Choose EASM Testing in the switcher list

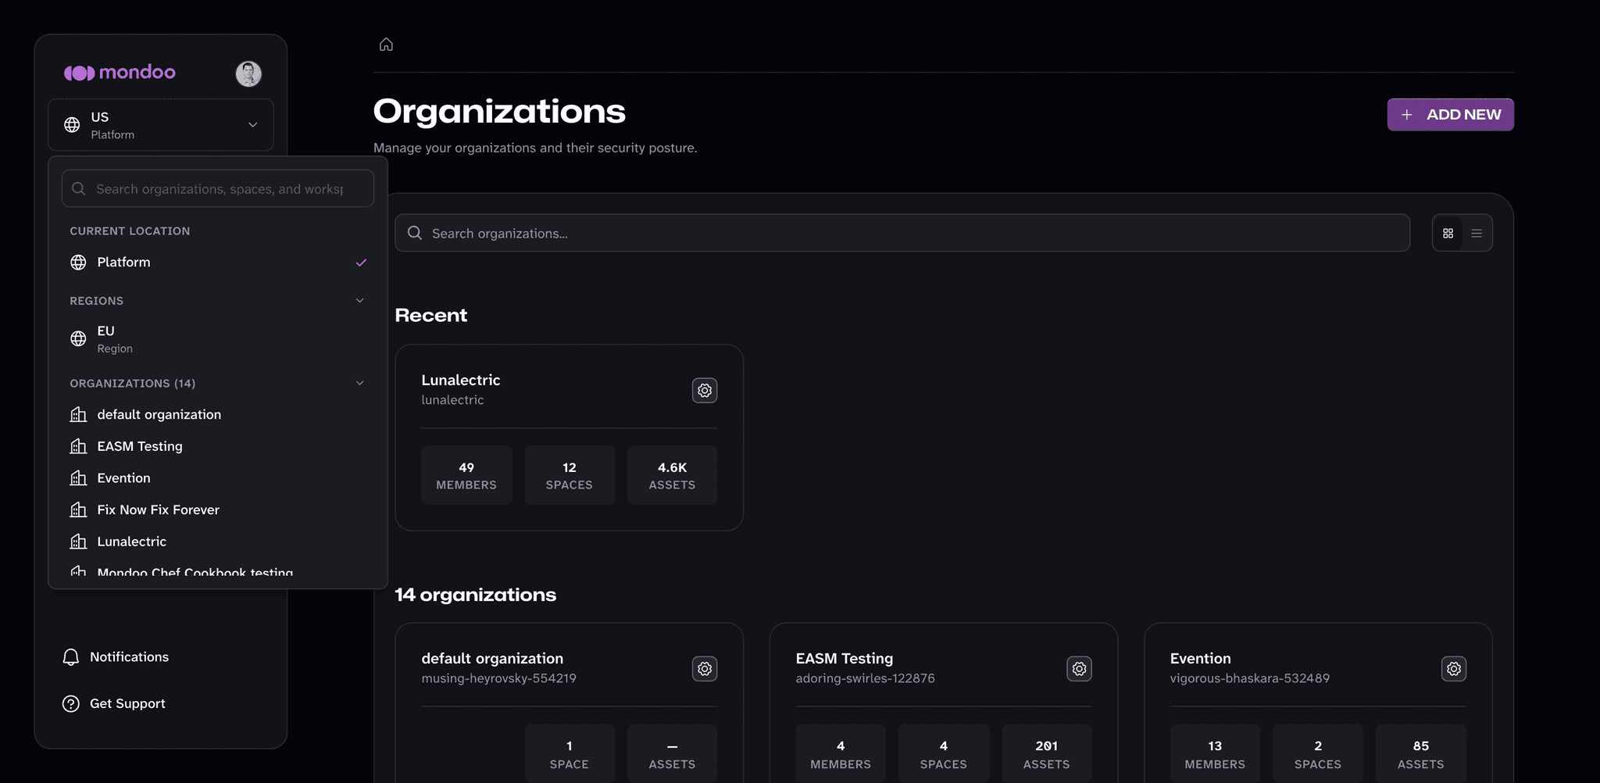coord(218,446)
